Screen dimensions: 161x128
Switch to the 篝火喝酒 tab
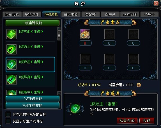click(x=71, y=14)
